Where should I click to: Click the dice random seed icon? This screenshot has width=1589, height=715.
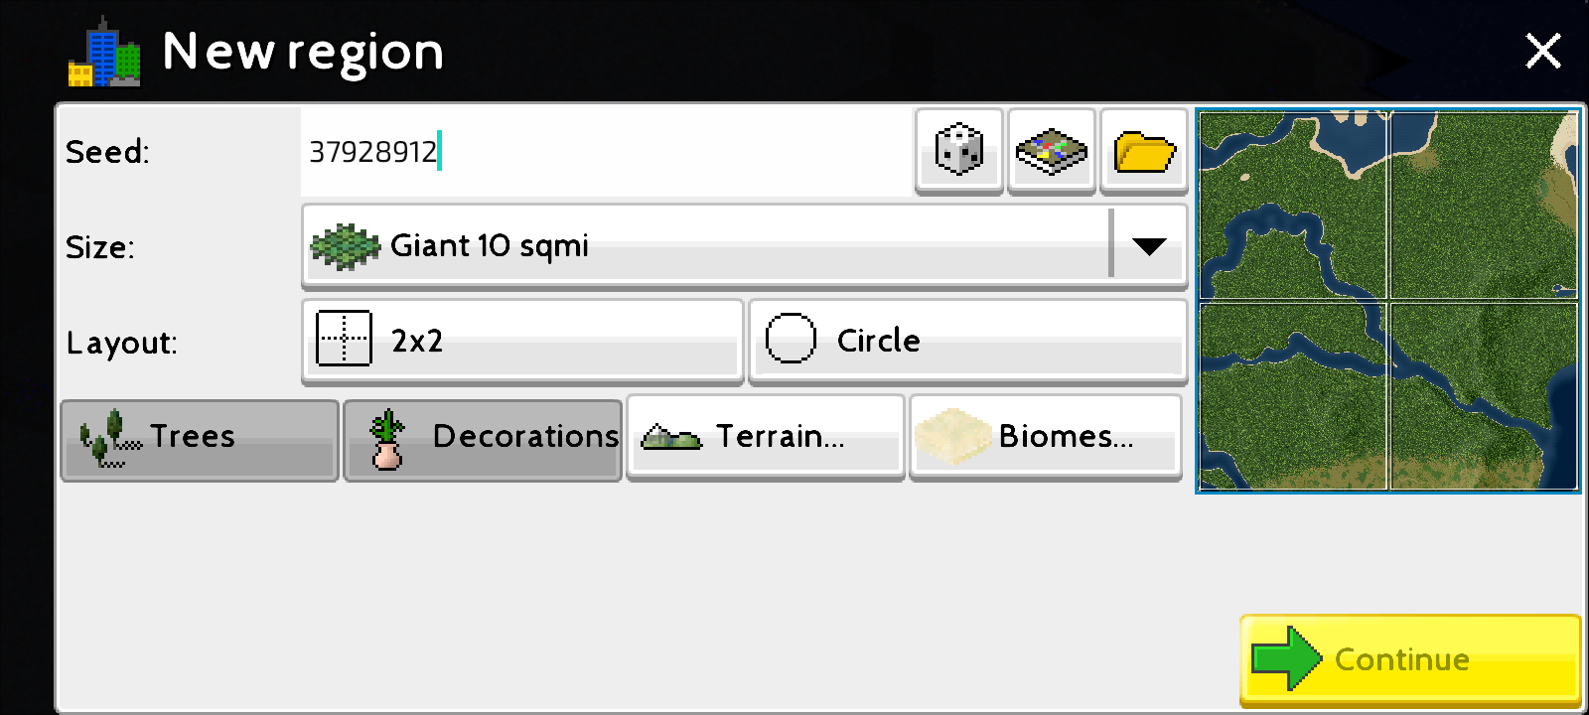tap(959, 151)
